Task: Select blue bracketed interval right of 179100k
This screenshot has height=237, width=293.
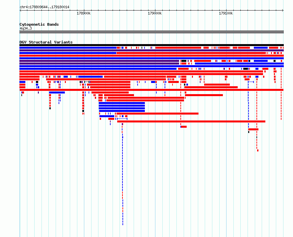Action: [251, 82]
